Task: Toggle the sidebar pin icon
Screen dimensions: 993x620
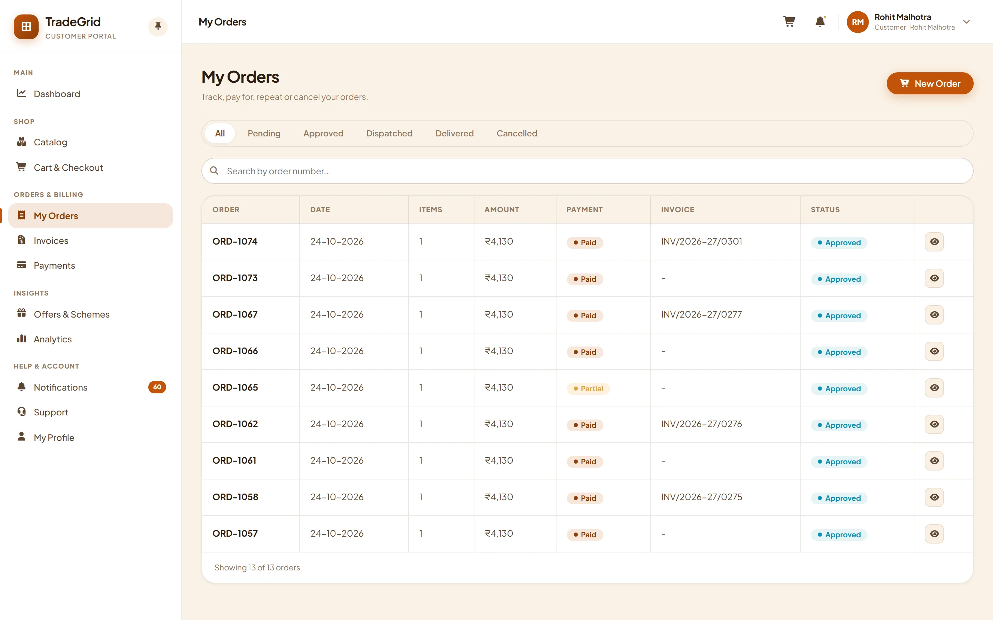Action: pos(158,27)
